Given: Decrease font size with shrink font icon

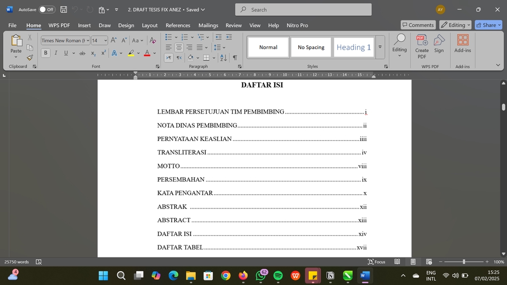Looking at the screenshot, I should tap(124, 41).
